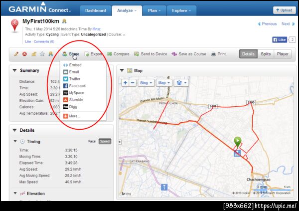This screenshot has height=211, width=299.
Task: Click Export in the activity toolbar
Action: click(94, 54)
